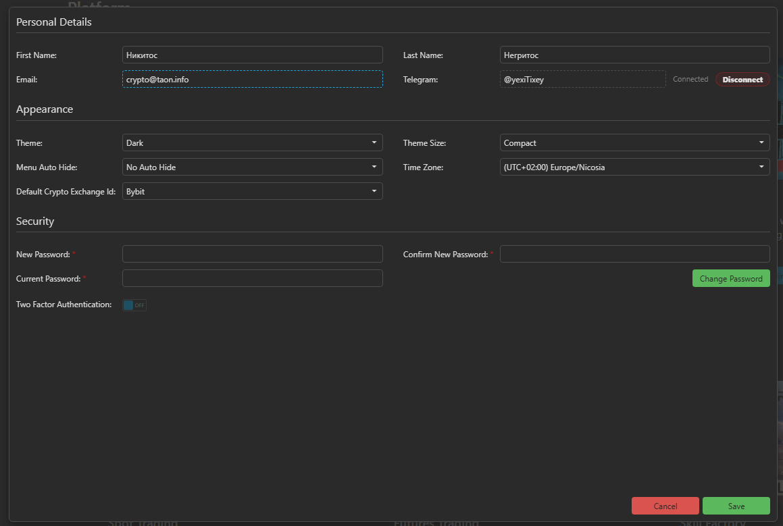Image resolution: width=783 pixels, height=526 pixels.
Task: Click the Confirm New Password field
Action: (x=634, y=254)
